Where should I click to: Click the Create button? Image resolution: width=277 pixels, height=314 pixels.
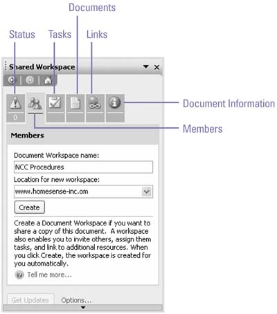pos(30,207)
